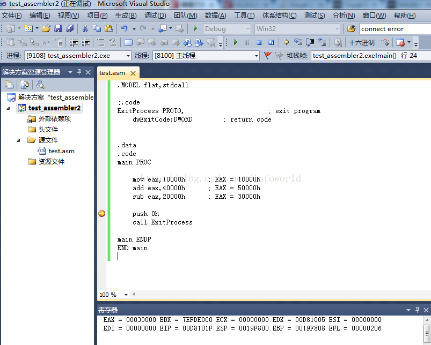Open the breakpoints window dropdown arrow
The image size is (431, 345).
pyautogui.click(x=409, y=42)
